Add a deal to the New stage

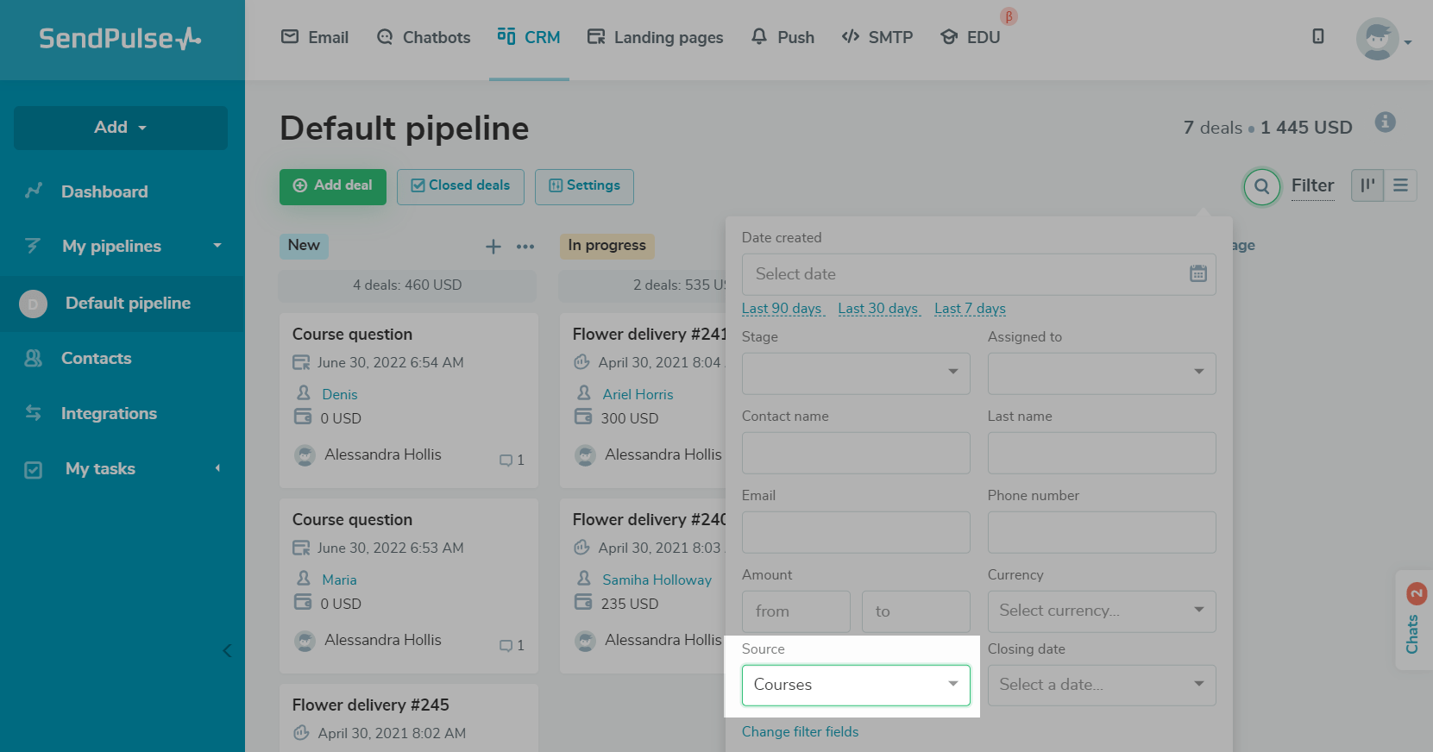[x=493, y=247]
